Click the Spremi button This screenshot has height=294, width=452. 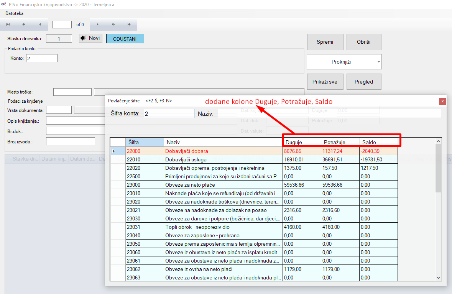coord(325,42)
